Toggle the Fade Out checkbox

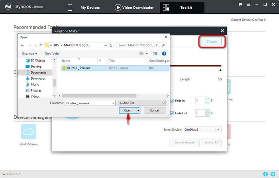pos(172,113)
